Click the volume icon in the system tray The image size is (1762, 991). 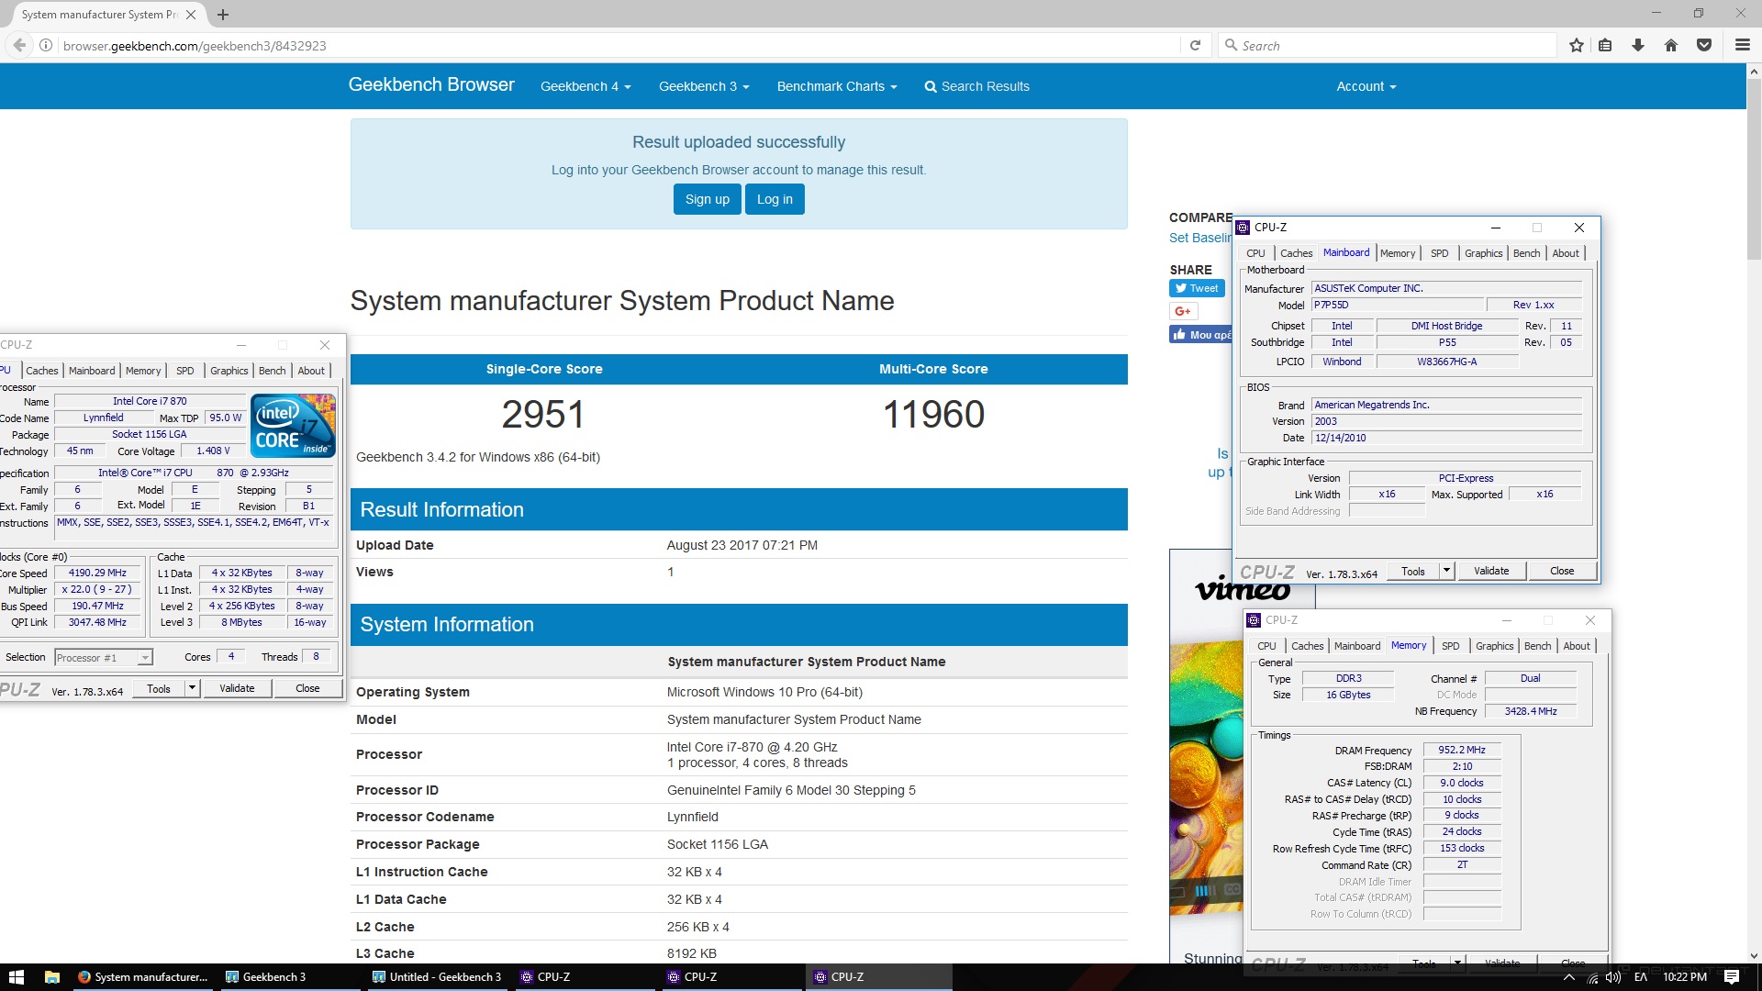click(1613, 977)
